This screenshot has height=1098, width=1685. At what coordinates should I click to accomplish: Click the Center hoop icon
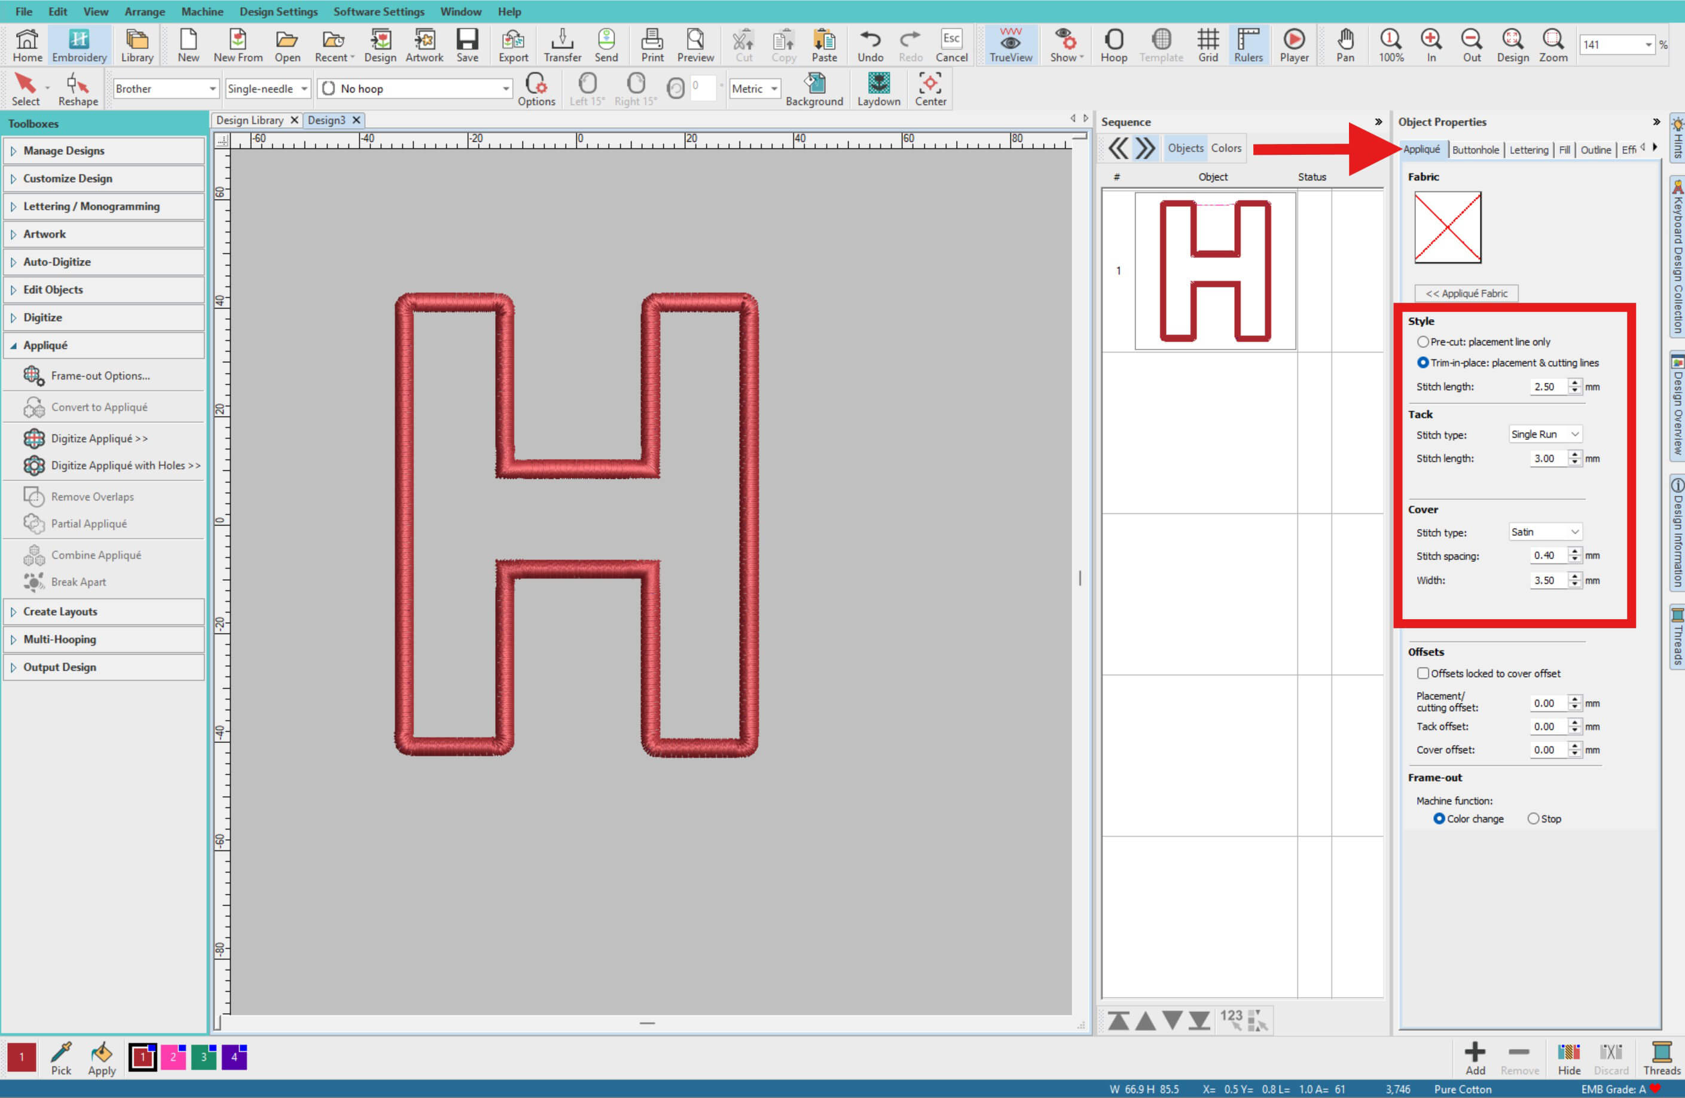(930, 89)
